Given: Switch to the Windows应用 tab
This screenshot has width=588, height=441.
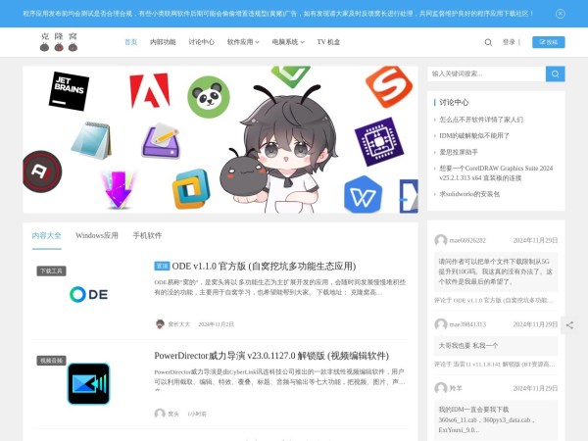Looking at the screenshot, I should point(97,235).
